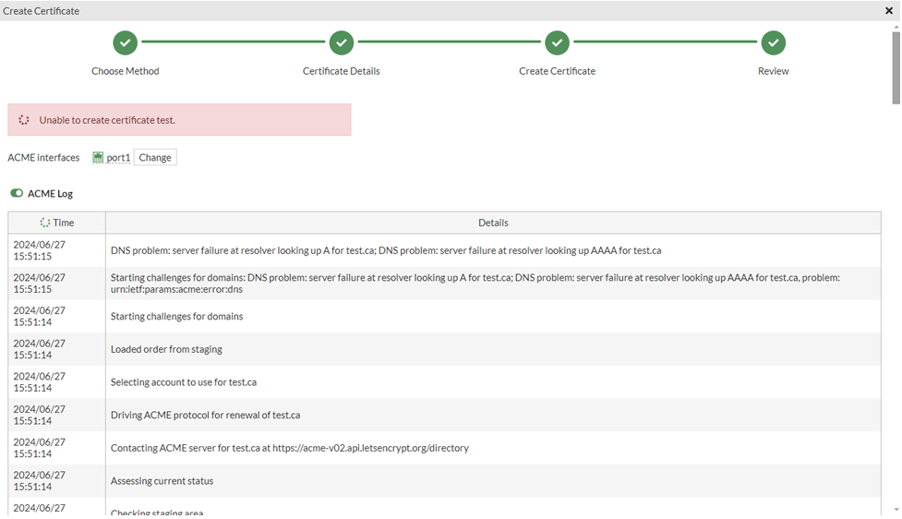Click the Certificate Details step checkmark
Image resolution: width=902 pixels, height=519 pixels.
tap(341, 42)
